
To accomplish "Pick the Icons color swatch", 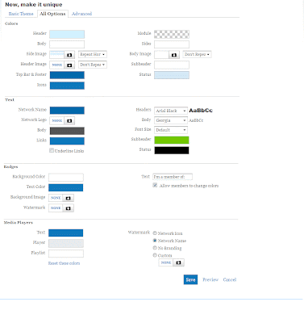I will point(67,86).
